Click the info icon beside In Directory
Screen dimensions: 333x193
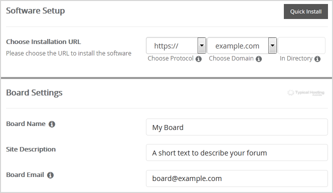(317, 59)
